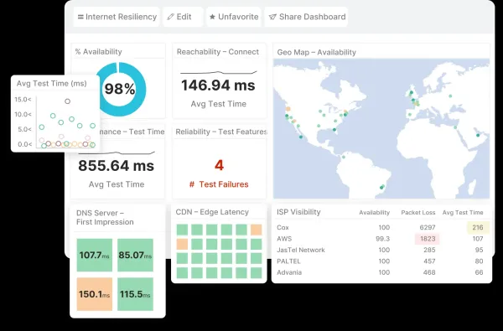
Task: Click the % Availability widget title
Action: (98, 52)
